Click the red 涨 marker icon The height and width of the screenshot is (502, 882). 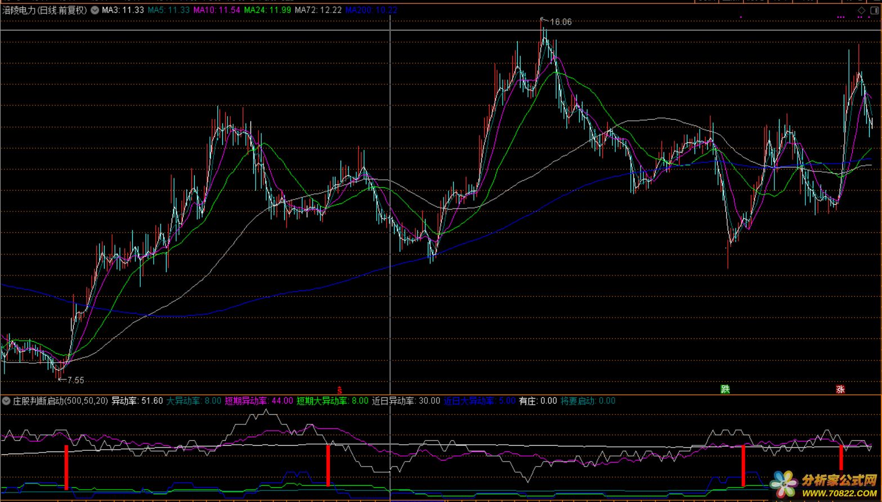click(x=840, y=389)
